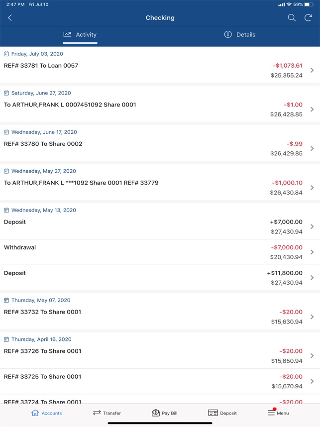Expand the +$11,800.00 Deposit chevron
This screenshot has width=320, height=427.
312,278
